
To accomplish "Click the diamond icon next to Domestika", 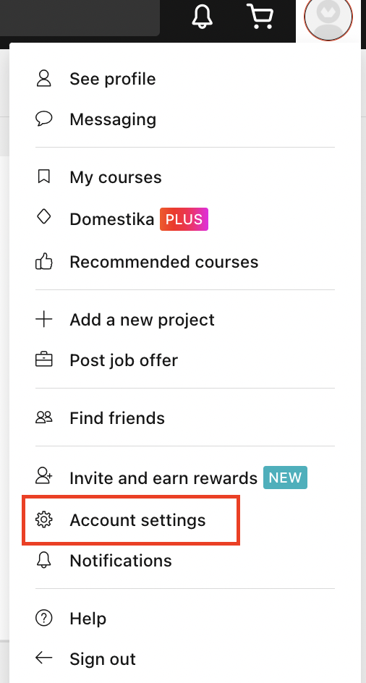I will 43,216.
